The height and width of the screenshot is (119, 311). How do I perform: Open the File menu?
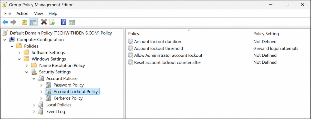coord(7,13)
